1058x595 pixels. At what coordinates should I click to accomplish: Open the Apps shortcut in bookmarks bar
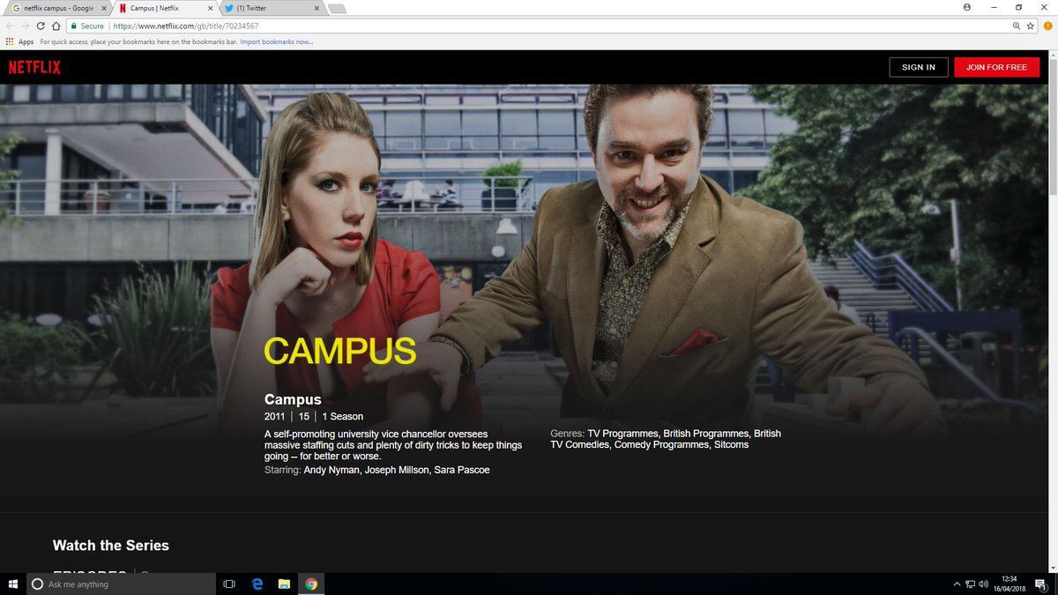click(x=19, y=41)
